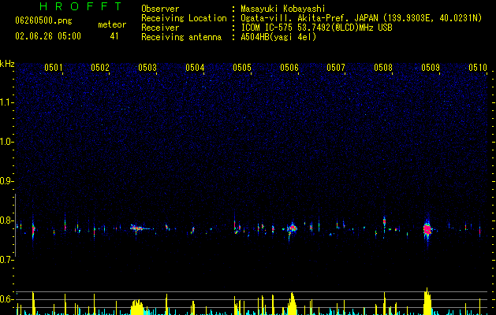Viewport: 496px width, 315px height.
Task: Click the tall yellow power peak below 0509
Action: [427, 302]
